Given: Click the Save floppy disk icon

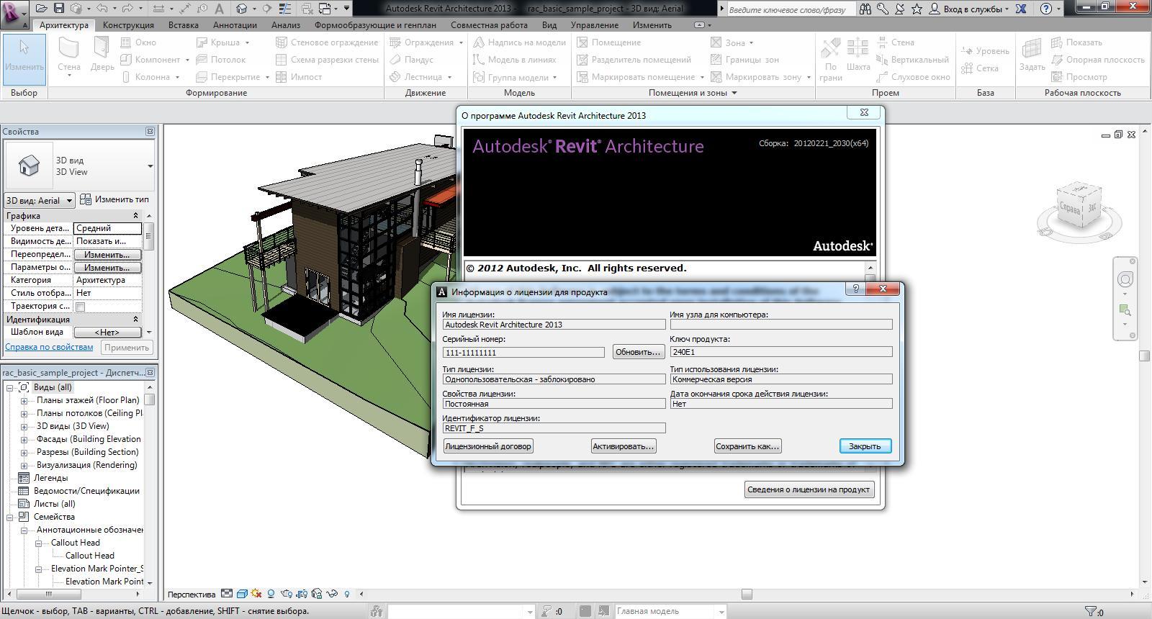Looking at the screenshot, I should pos(59,9).
